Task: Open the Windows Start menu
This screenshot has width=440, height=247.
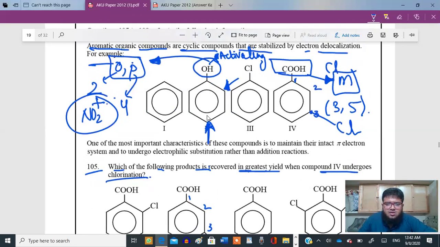Action: [x=8, y=240]
